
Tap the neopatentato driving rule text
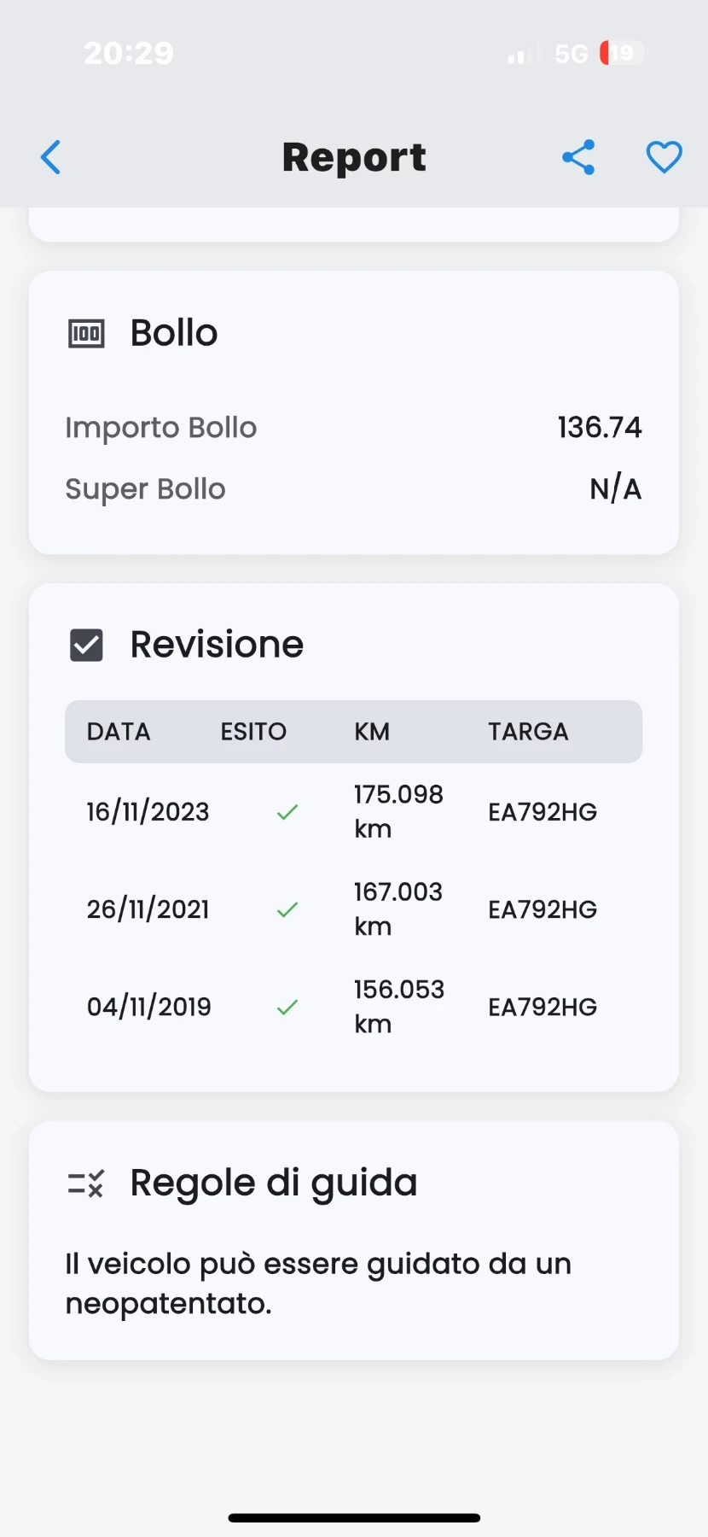(x=318, y=1283)
